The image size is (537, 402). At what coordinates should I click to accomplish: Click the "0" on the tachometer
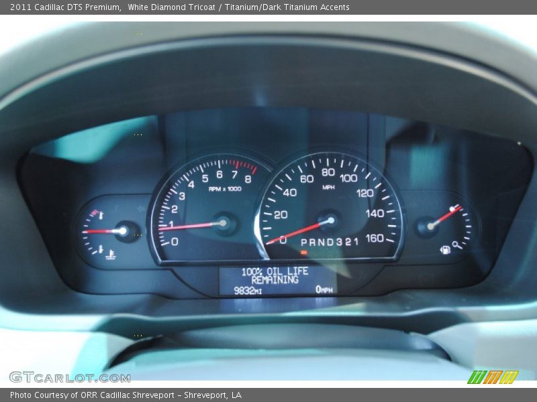coord(175,242)
